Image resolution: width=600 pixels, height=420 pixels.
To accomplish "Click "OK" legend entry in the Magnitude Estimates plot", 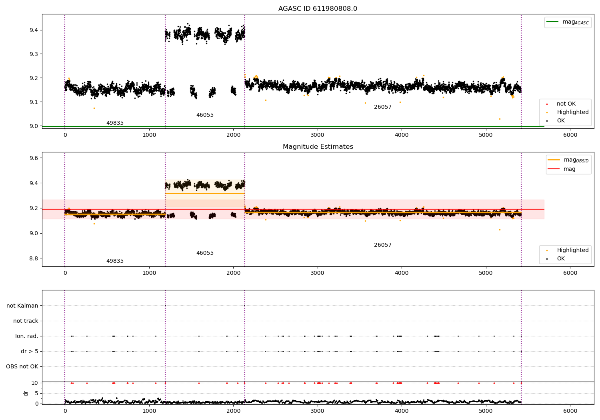I will coord(556,259).
